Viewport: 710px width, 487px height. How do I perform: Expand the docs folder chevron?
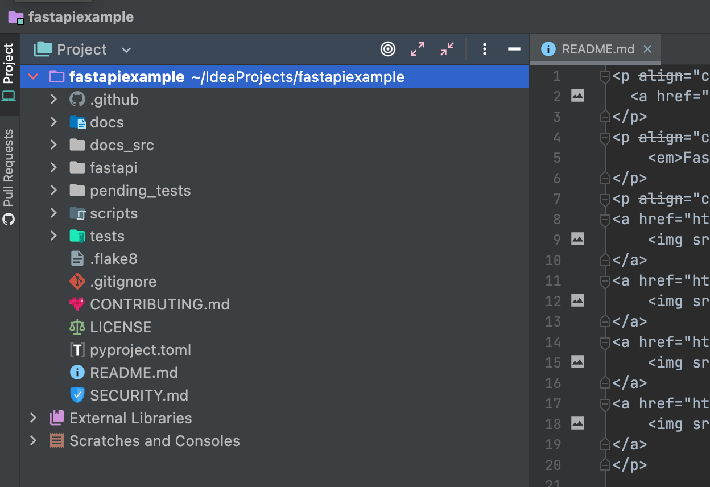point(53,122)
